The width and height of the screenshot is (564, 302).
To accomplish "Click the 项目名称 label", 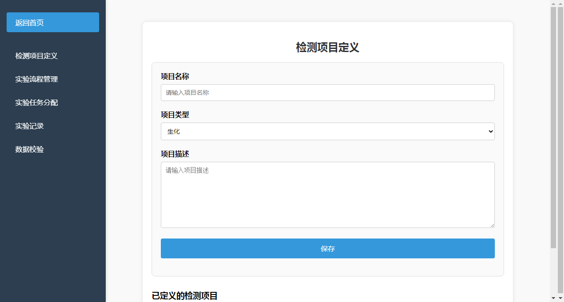I will [175, 76].
